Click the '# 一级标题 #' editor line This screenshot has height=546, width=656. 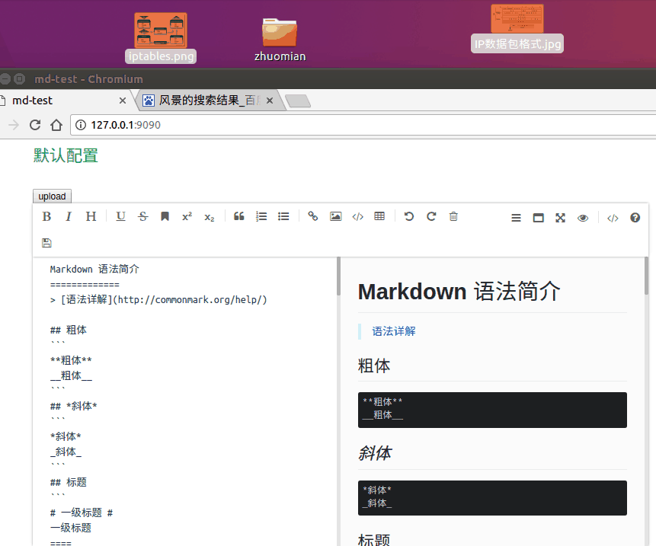(82, 512)
